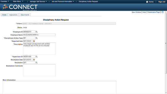Click the Reported Date input field
167x94 pixels.
point(28,41)
